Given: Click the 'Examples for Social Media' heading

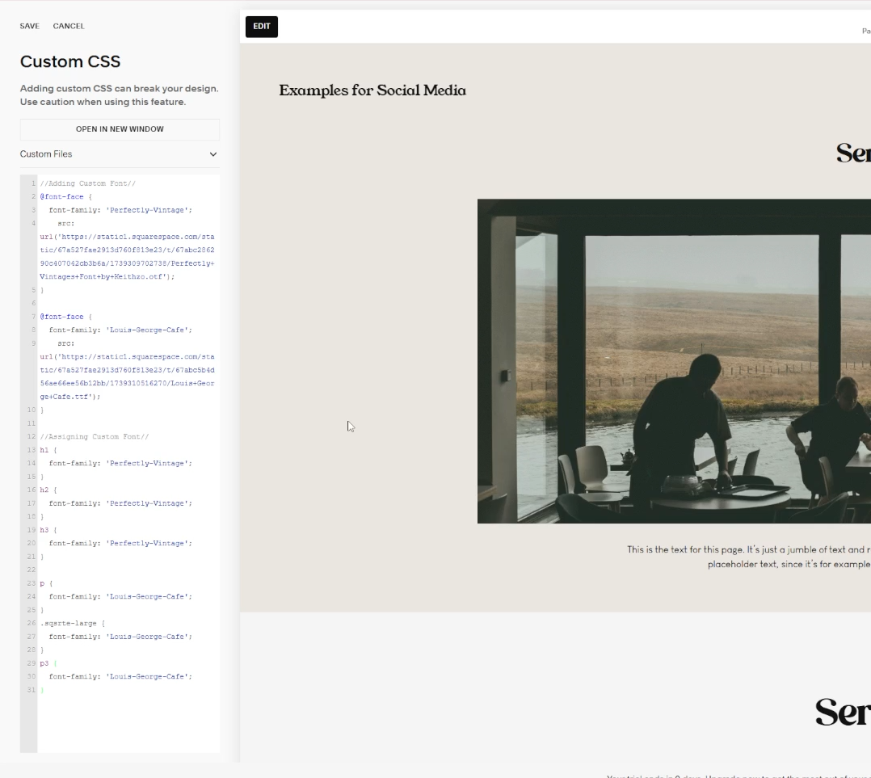Looking at the screenshot, I should pyautogui.click(x=372, y=90).
